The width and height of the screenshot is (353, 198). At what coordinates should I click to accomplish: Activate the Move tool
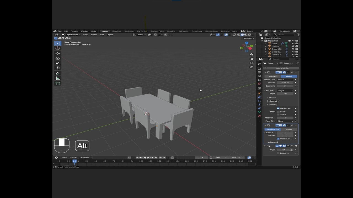click(58, 54)
